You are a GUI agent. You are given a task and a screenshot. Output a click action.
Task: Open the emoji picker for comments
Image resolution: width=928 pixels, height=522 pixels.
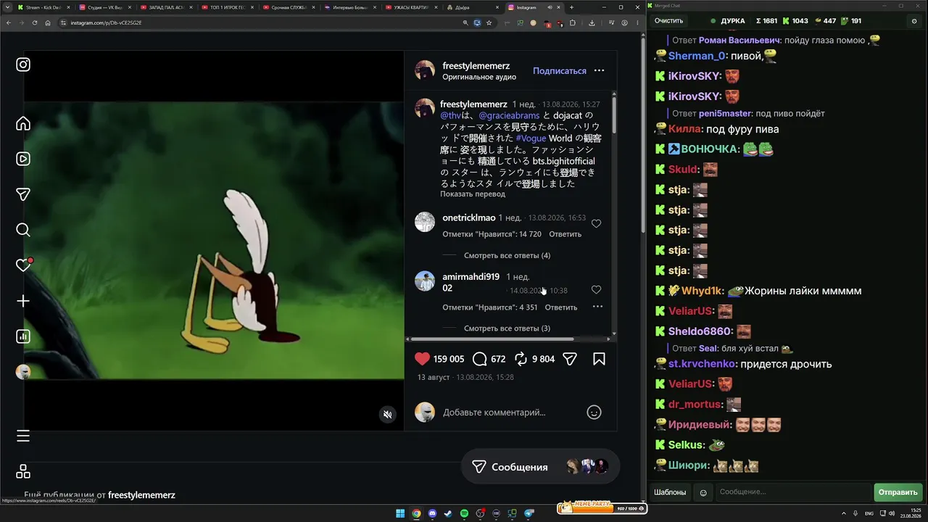594,413
